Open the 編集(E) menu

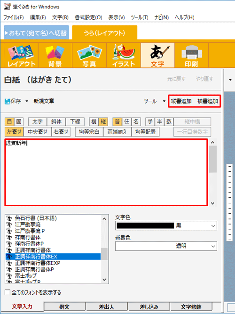click(38, 17)
